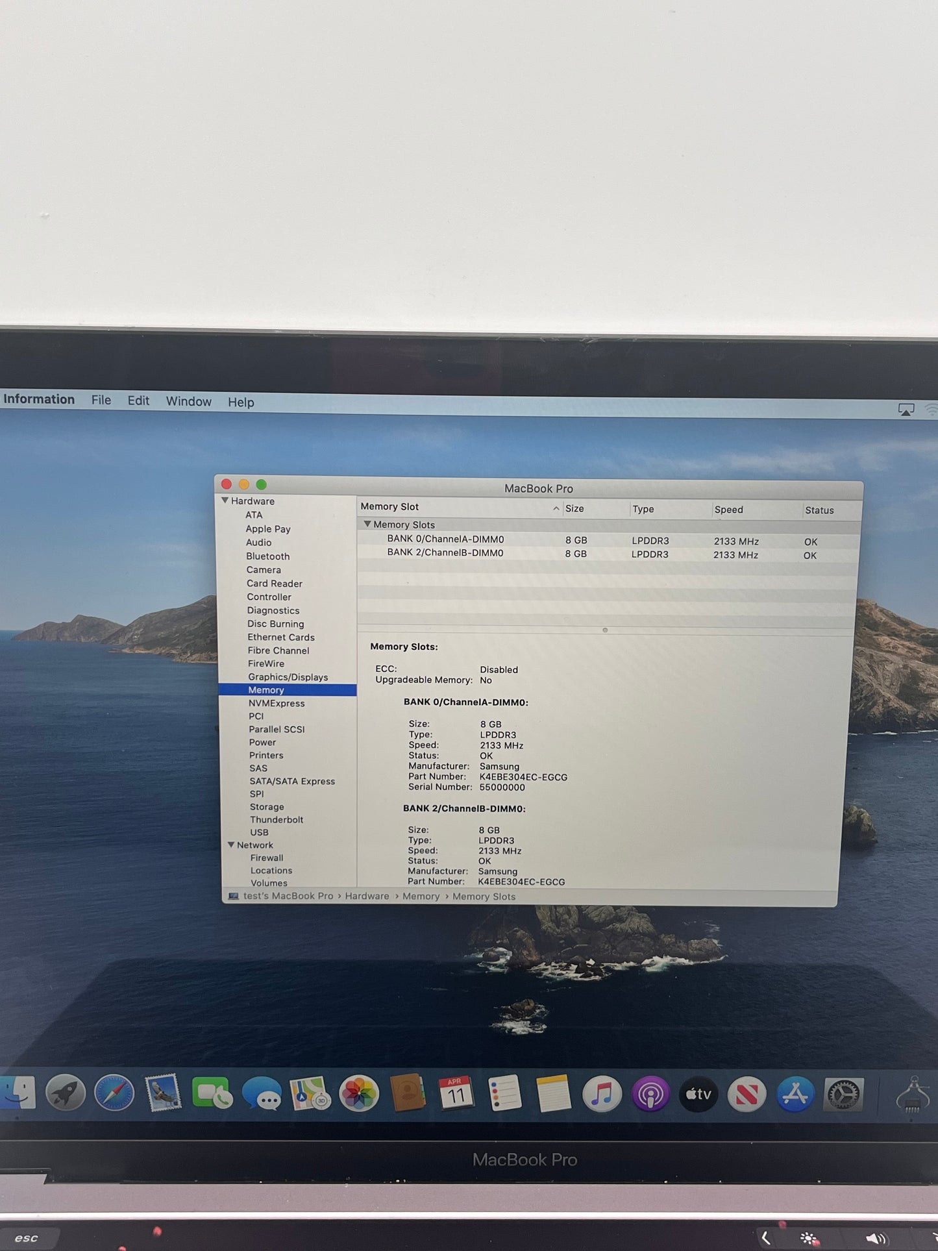Open Notes from the Dock

(x=553, y=1094)
